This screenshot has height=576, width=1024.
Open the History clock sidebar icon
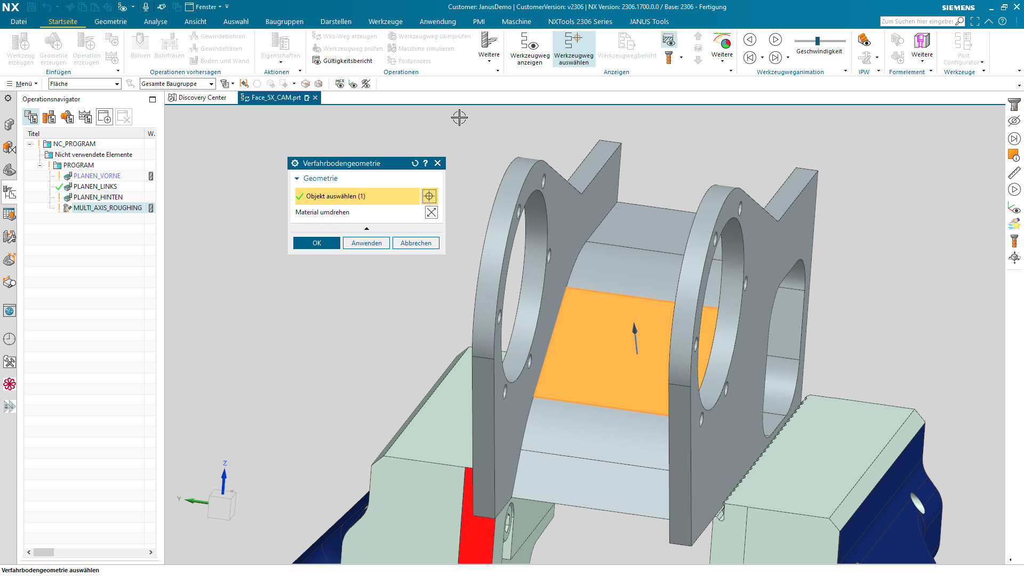(x=10, y=339)
